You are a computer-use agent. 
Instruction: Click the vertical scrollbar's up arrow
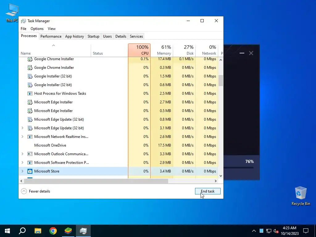221,60
